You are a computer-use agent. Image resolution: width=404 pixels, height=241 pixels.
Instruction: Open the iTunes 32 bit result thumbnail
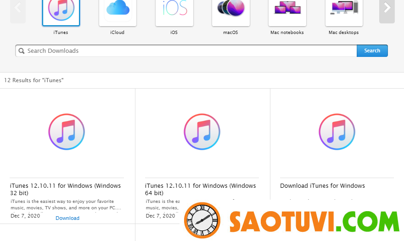pos(67,132)
